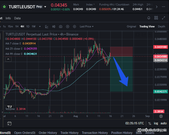The height and width of the screenshot is (135, 169).
Task: Change candlestick chart style icon
Action: coord(54,27)
